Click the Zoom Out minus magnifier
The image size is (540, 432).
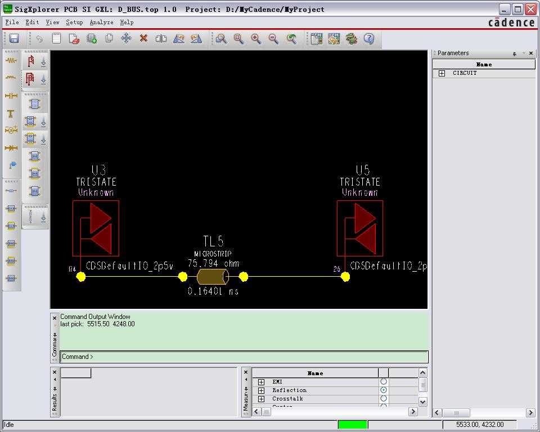point(273,38)
